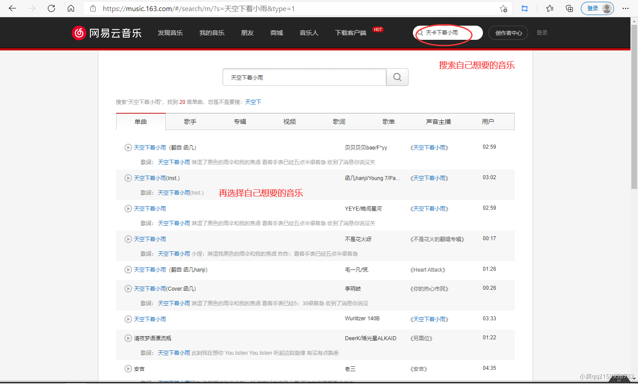Screen dimensions: 638x384
Task: Open artist 毛一凡/慌.
Action: tap(357, 269)
